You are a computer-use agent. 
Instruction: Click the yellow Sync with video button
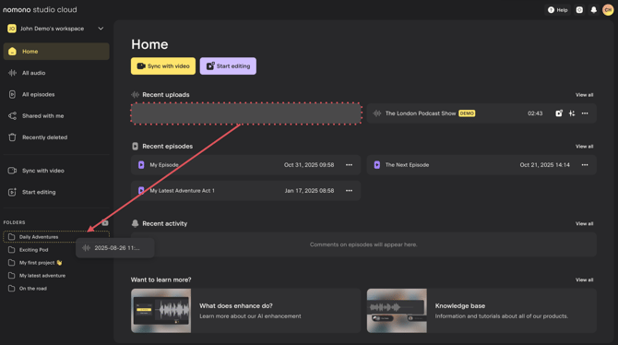163,65
